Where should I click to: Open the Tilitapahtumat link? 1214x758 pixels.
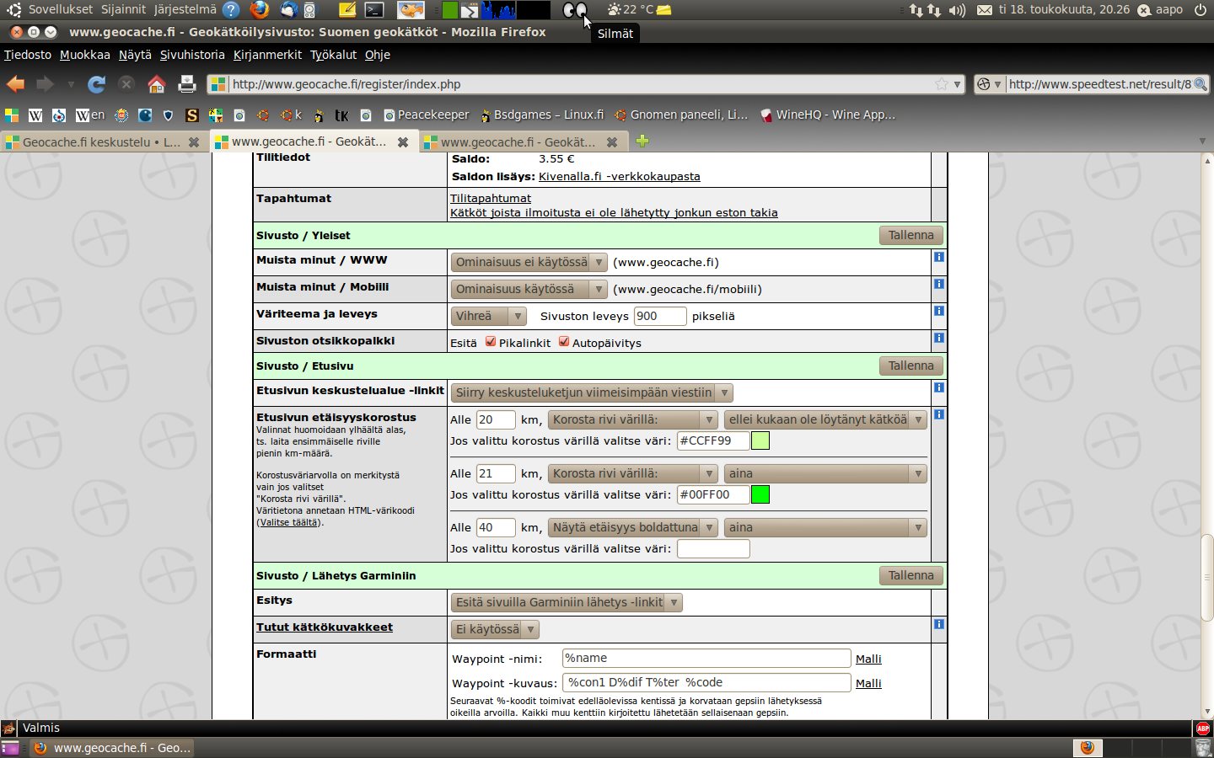[x=491, y=198]
